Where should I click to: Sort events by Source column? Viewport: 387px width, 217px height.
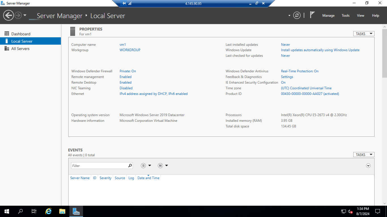pyautogui.click(x=120, y=178)
